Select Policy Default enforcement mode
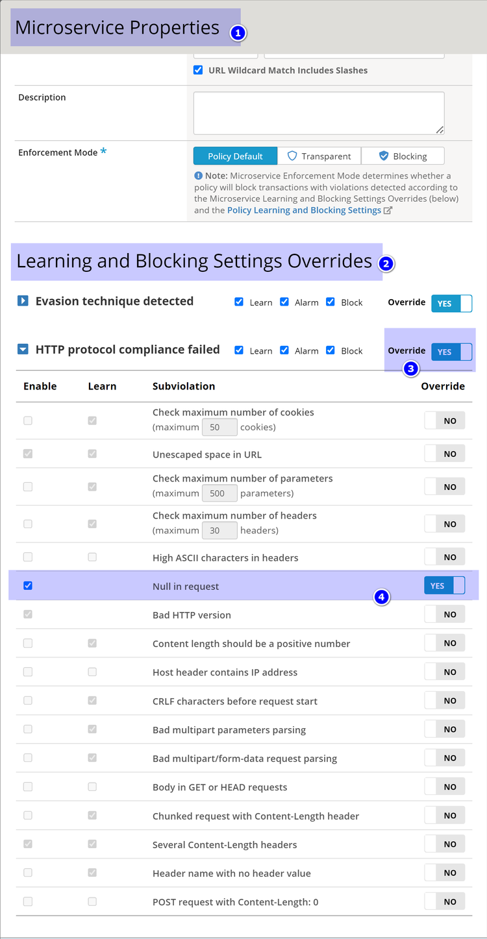The height and width of the screenshot is (939, 487). click(x=235, y=156)
